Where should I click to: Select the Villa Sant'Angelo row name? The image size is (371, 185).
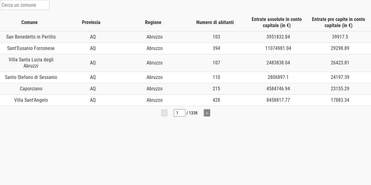(31, 100)
